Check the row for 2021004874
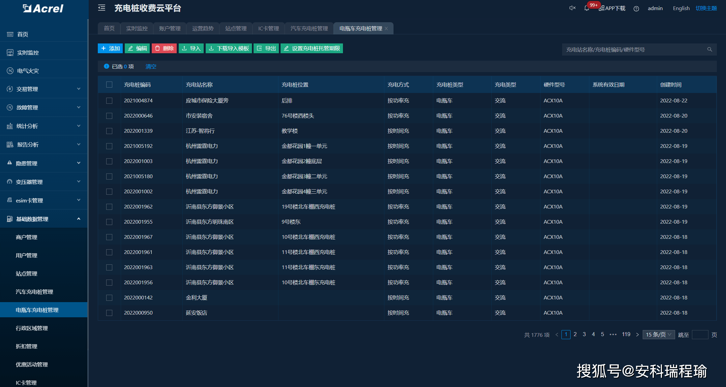726x387 pixels. point(109,101)
